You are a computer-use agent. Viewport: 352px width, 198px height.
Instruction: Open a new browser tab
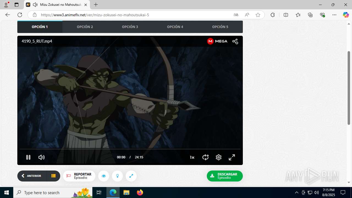point(96,5)
